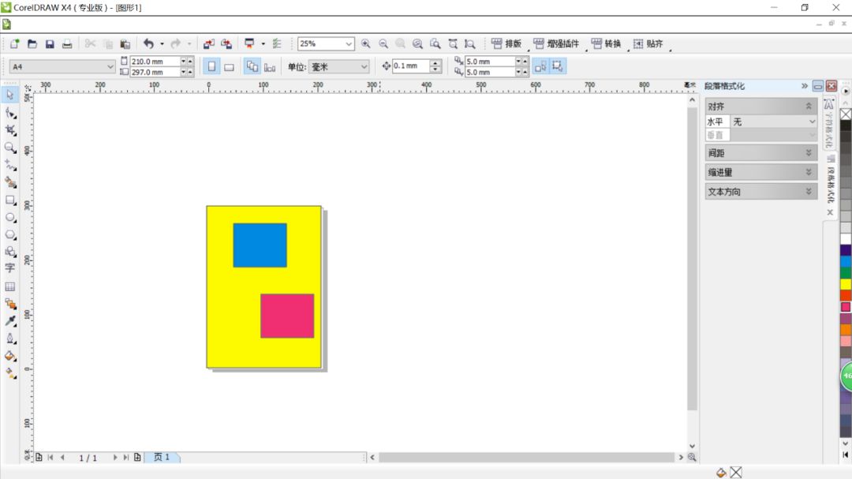Open the units 毫米 dropdown
The width and height of the screenshot is (852, 479).
(x=364, y=66)
